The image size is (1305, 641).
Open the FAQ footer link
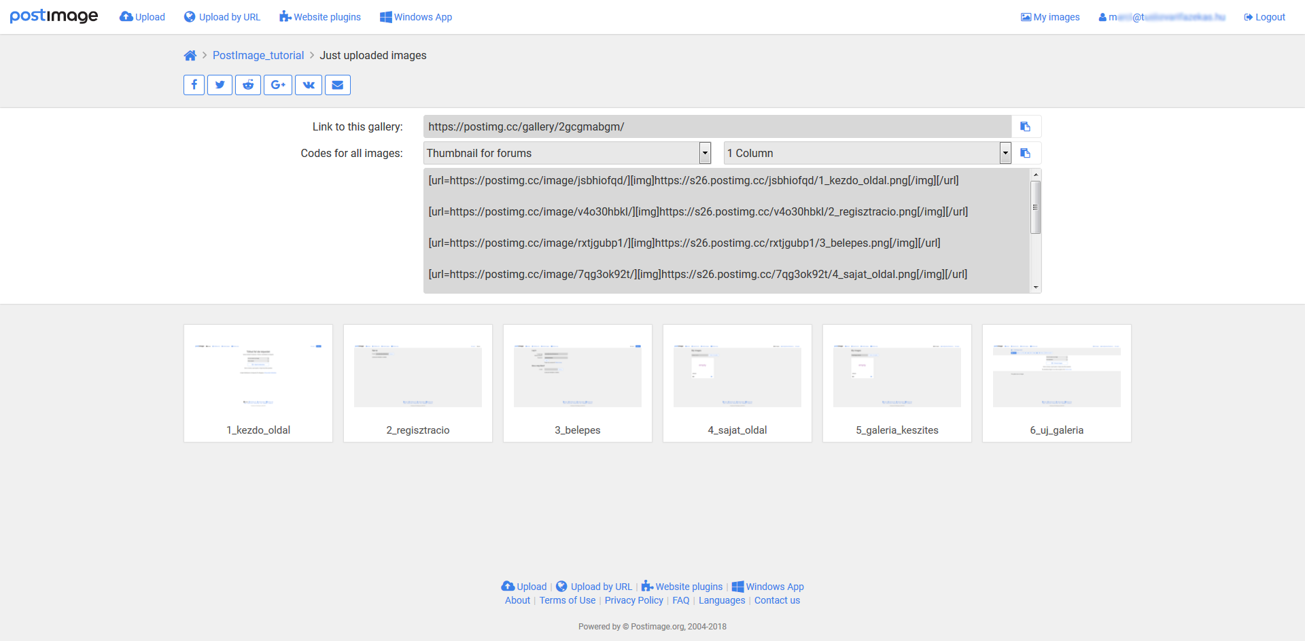click(x=681, y=600)
